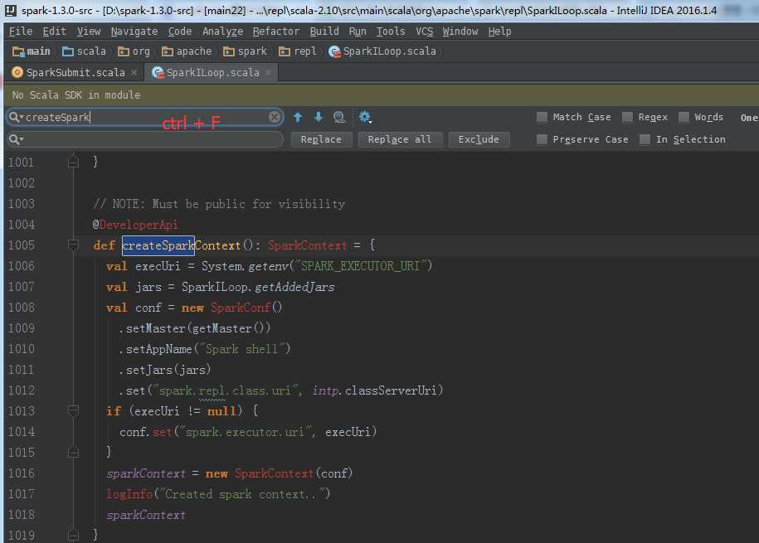Viewport: 759px width, 543px height.
Task: Click fold end marker at line 1015
Action: tap(73, 453)
